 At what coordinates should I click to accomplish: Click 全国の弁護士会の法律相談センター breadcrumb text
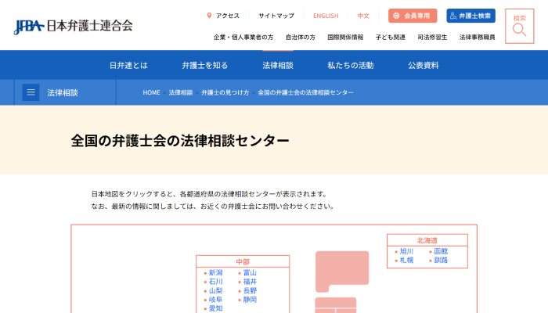(305, 92)
